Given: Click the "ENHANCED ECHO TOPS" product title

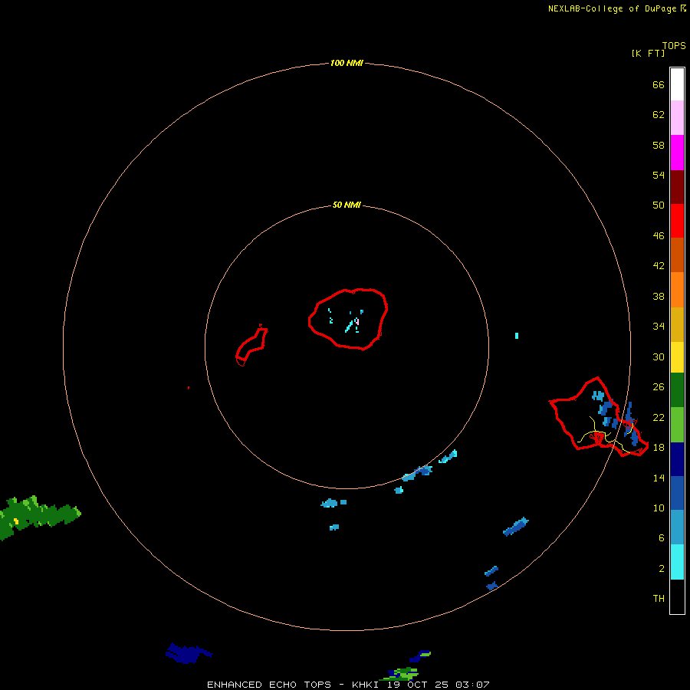Looking at the screenshot, I should pyautogui.click(x=269, y=685).
